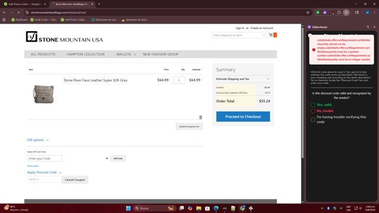This screenshot has width=379, height=213.
Task: Open the Windows Start menu
Action: pos(129,208)
